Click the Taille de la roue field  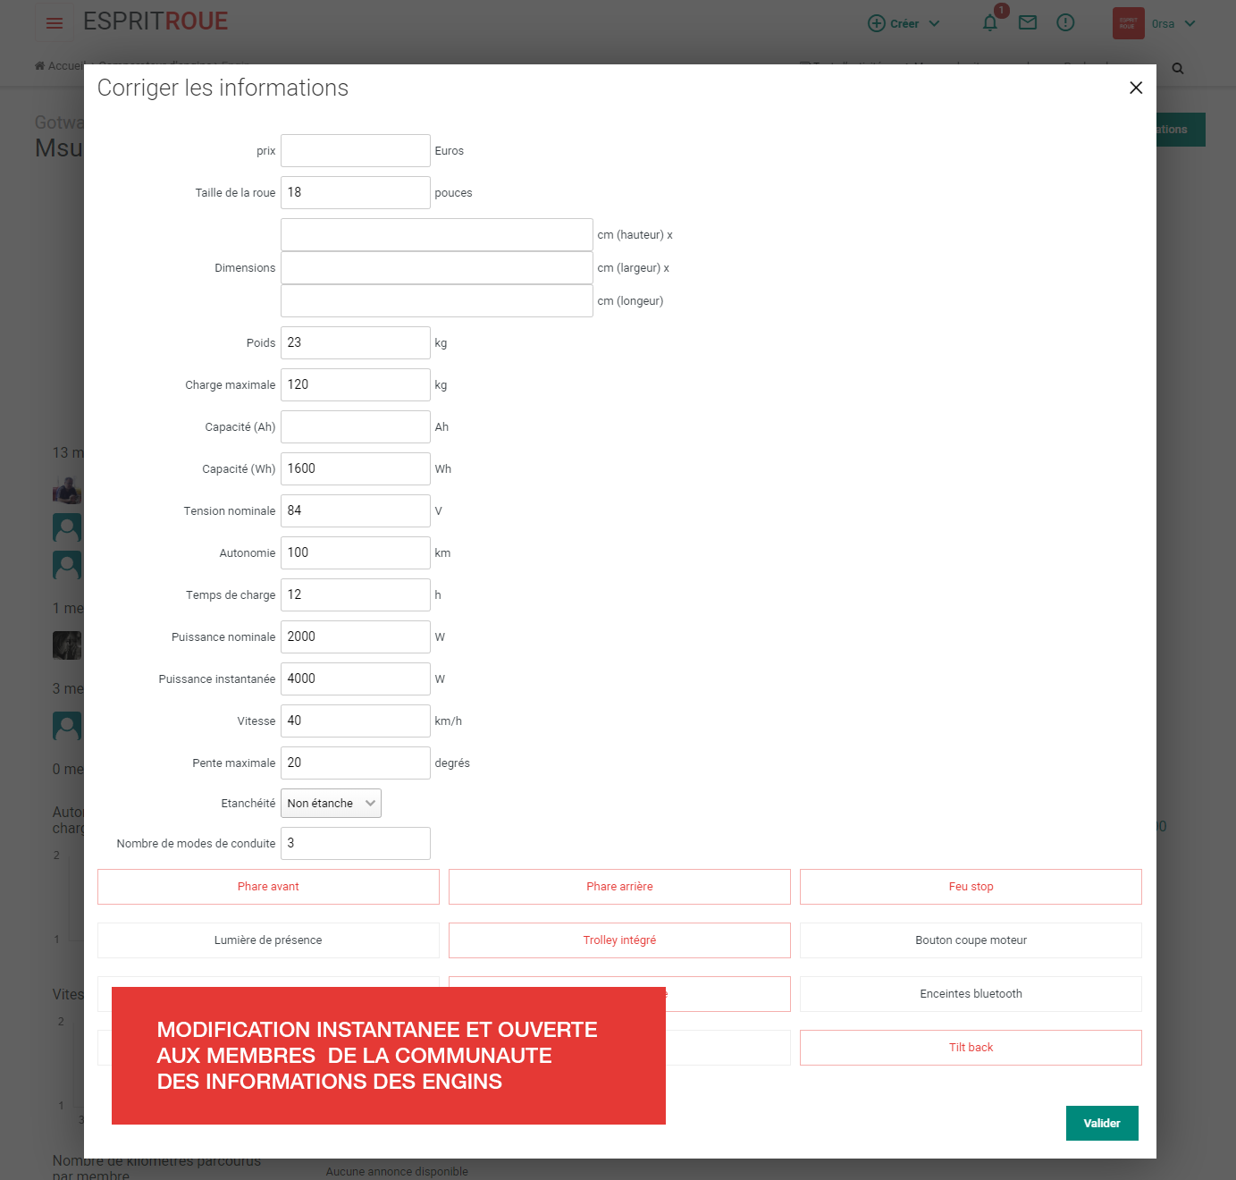[356, 192]
